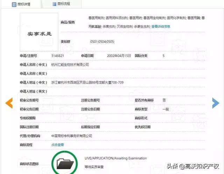224x174 pixels.
Task: Select similar group codes 0501;0504;0505;
Action: click(102, 42)
